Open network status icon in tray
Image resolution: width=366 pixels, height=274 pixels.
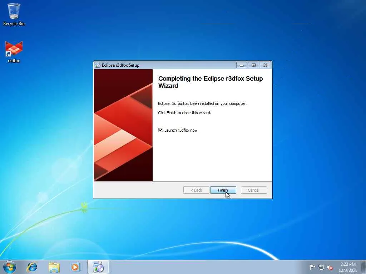[321, 267]
